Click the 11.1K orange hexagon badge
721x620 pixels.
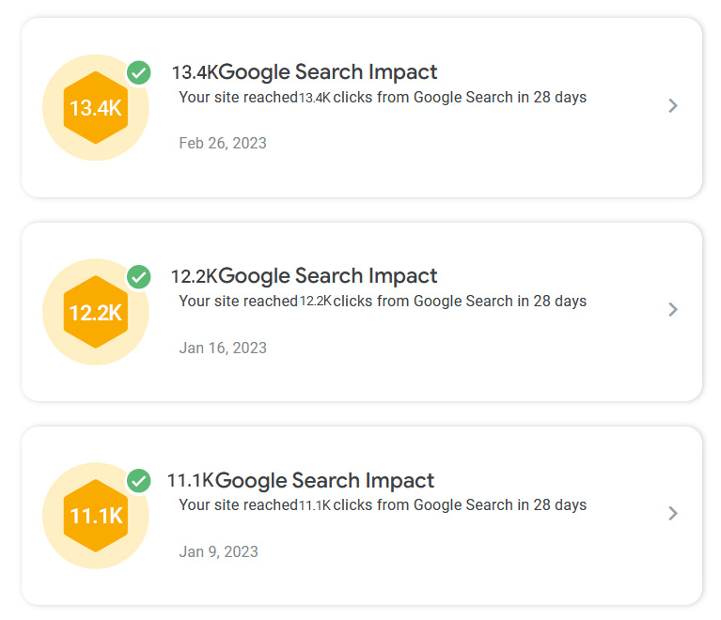pyautogui.click(x=96, y=516)
